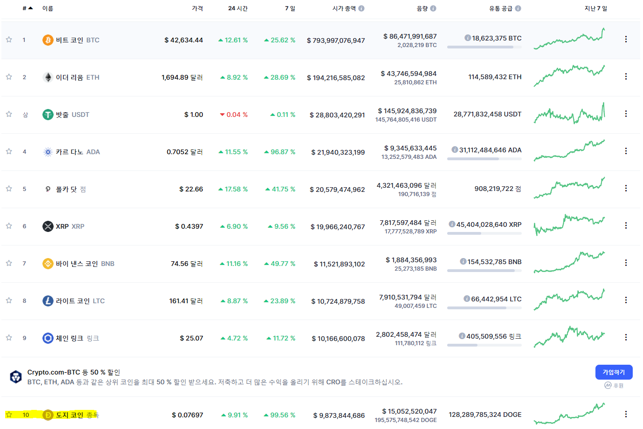Open the 비트 코인 BTC coin link
This screenshot has width=643, height=429.
77,40
